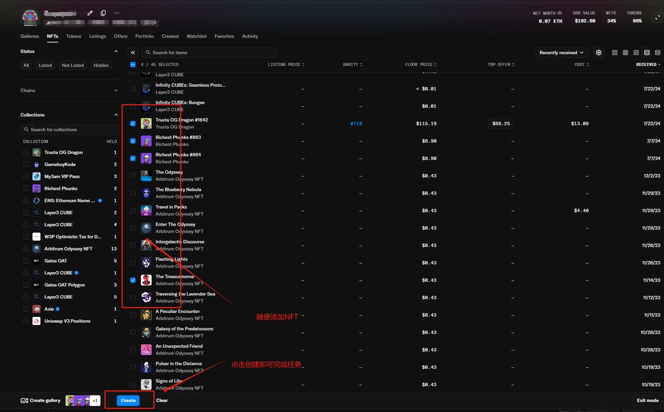This screenshot has height=412, width=664.
Task: Check Travel in Packs row checkbox
Action: 133,211
